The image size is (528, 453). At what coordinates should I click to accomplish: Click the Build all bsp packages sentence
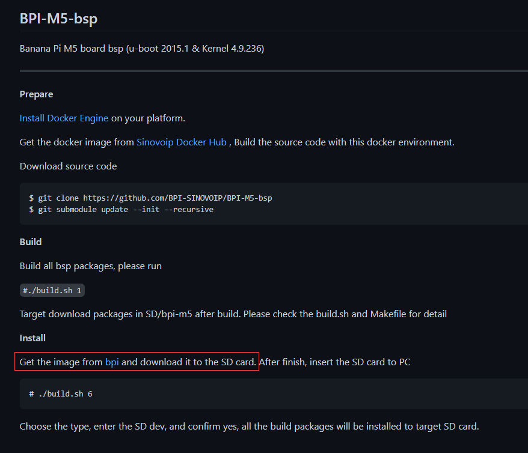[x=91, y=266]
